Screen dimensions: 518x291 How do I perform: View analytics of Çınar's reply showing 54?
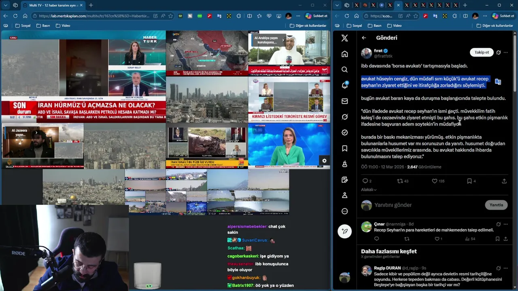point(470,239)
